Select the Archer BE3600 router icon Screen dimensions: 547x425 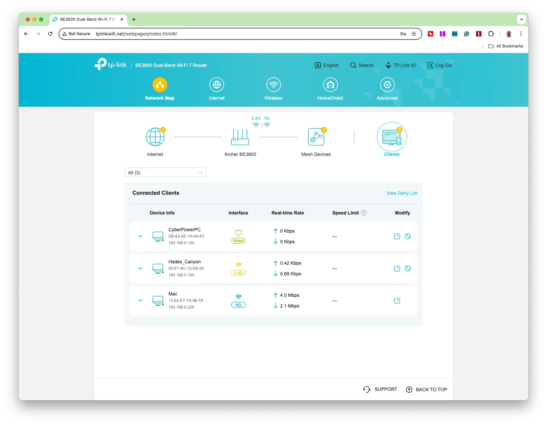coord(240,137)
